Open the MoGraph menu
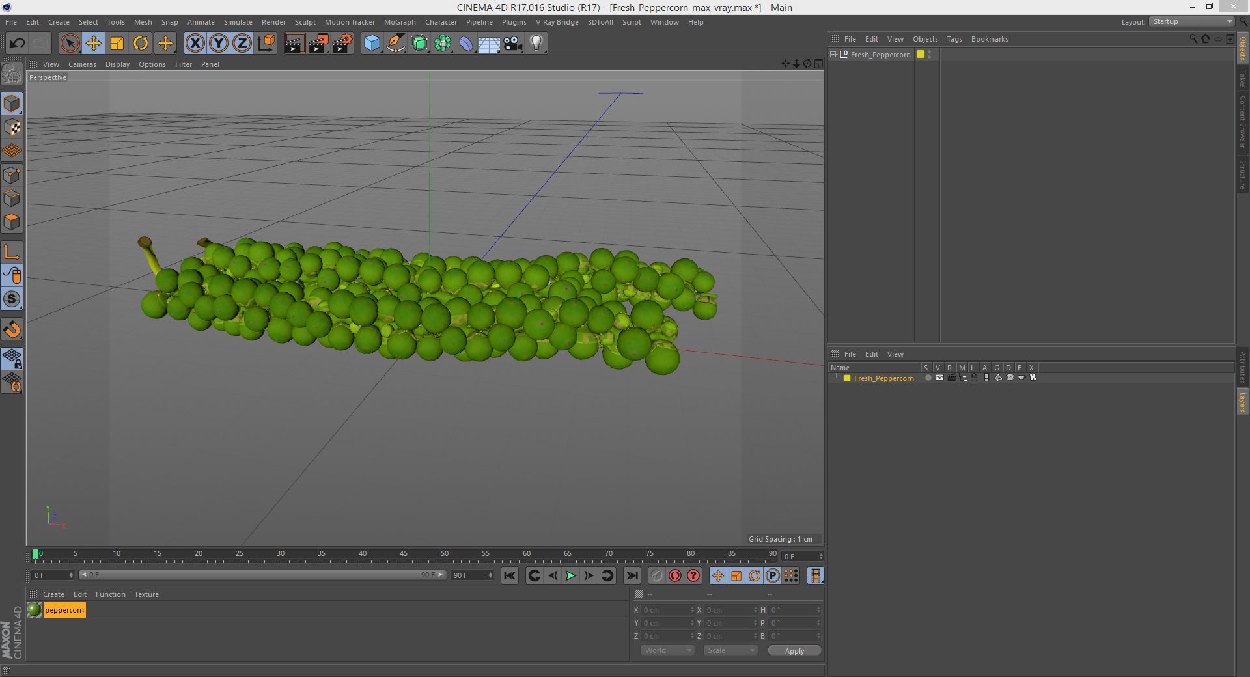The image size is (1250, 677). (x=400, y=22)
